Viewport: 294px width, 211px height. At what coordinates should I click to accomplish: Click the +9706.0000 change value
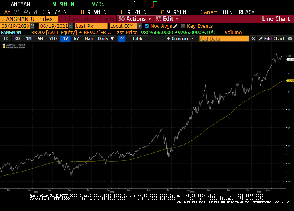[x=188, y=33]
